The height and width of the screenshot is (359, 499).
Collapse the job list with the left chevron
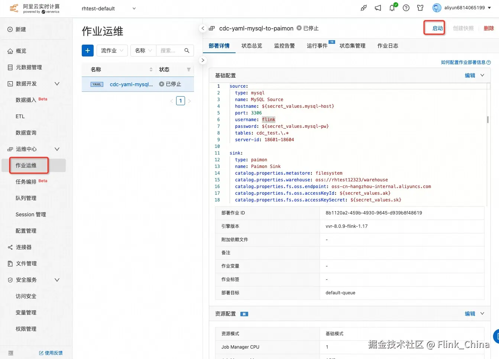(x=203, y=28)
